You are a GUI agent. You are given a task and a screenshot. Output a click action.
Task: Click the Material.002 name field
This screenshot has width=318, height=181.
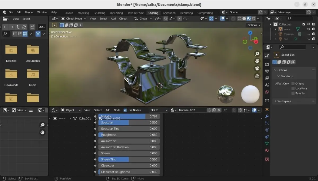click(192, 110)
